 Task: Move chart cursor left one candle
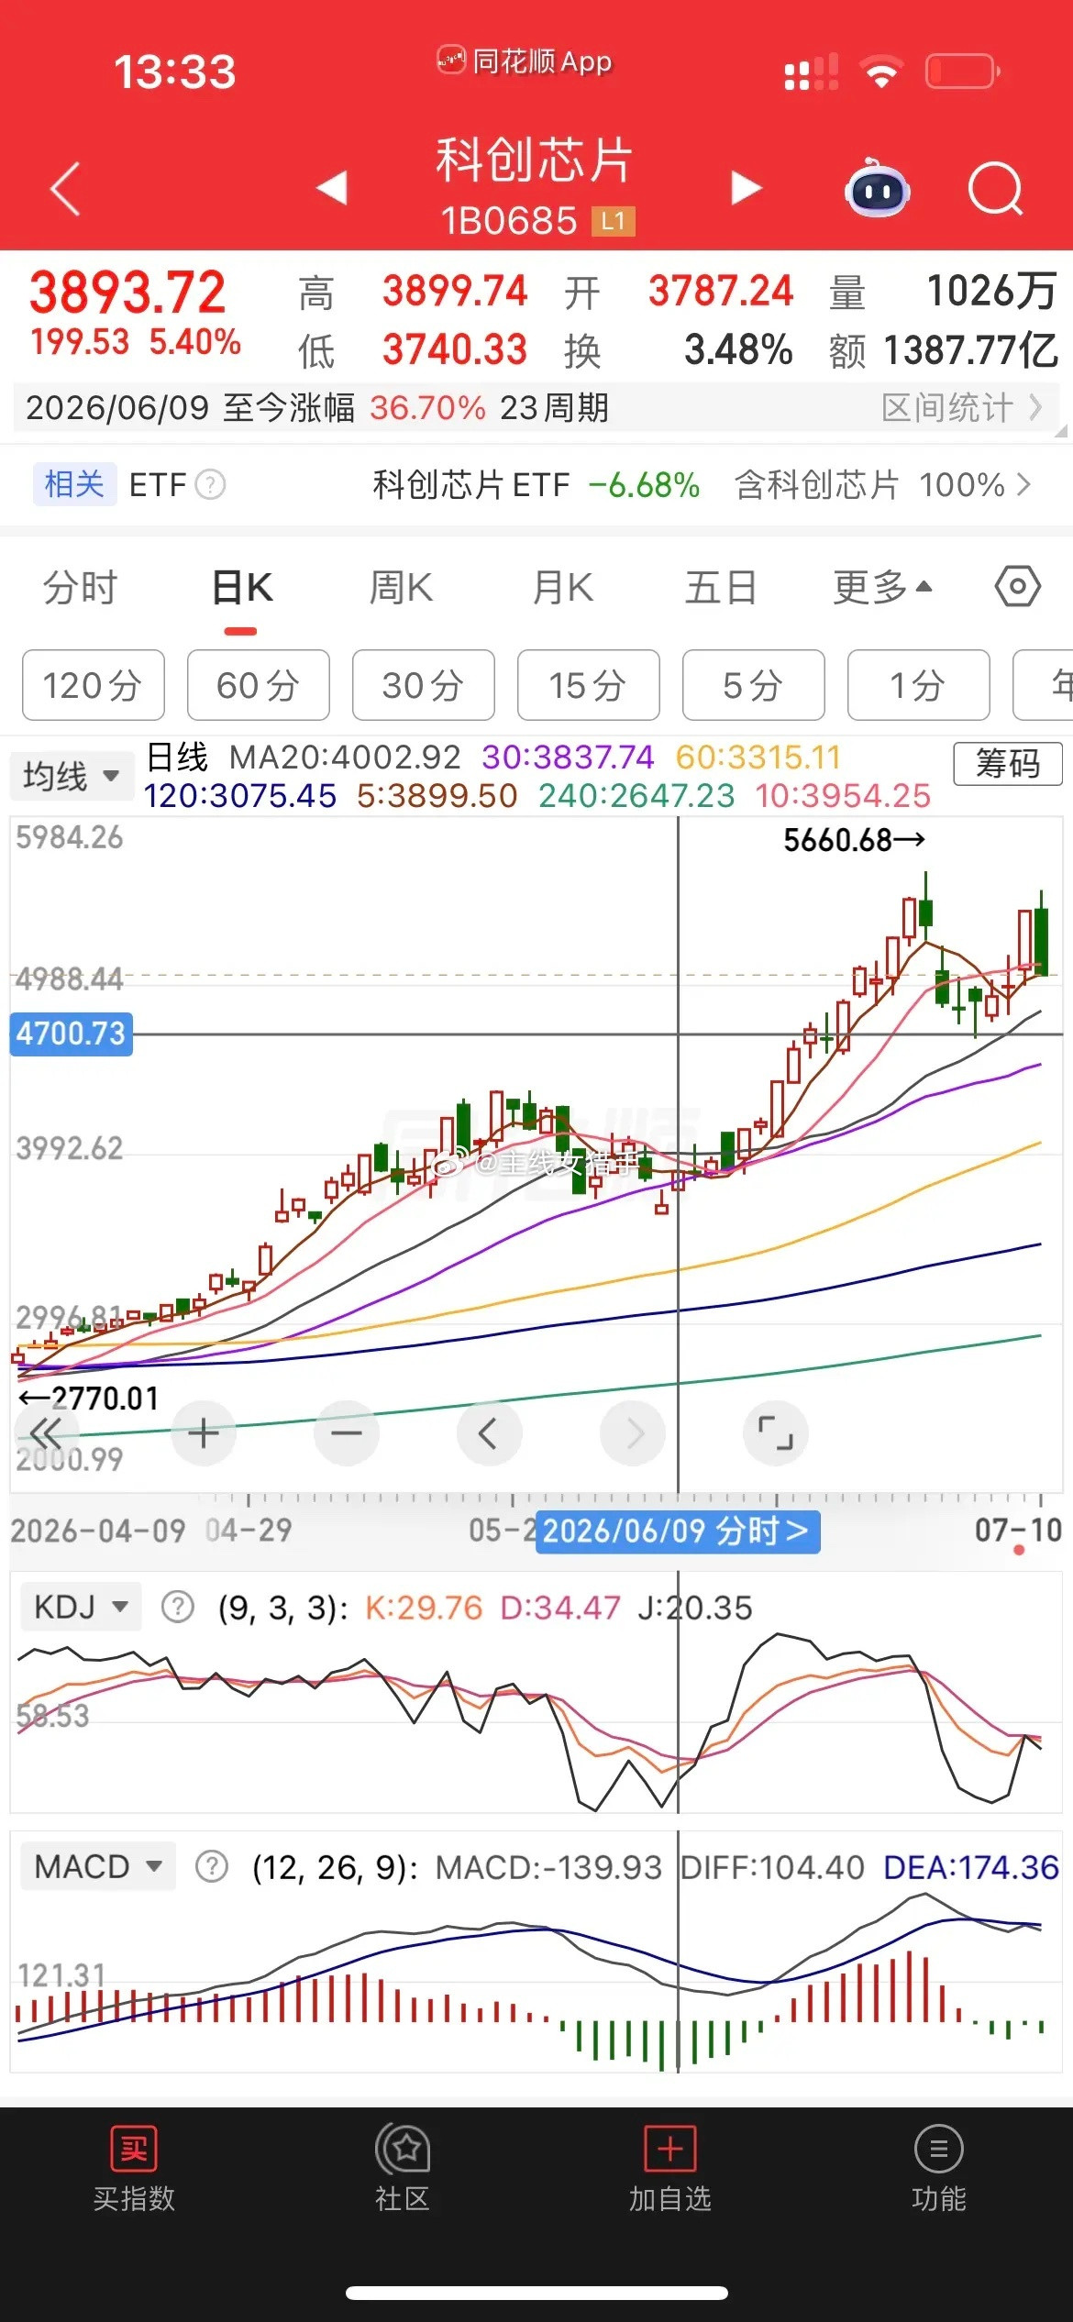pos(489,1432)
